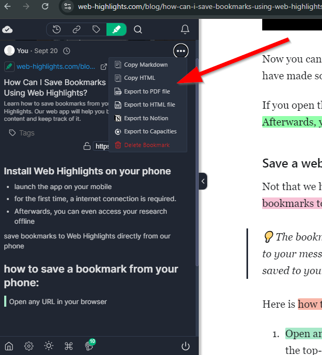322x355 pixels.
Task: Open site information icon in address bar
Action: click(x=67, y=6)
